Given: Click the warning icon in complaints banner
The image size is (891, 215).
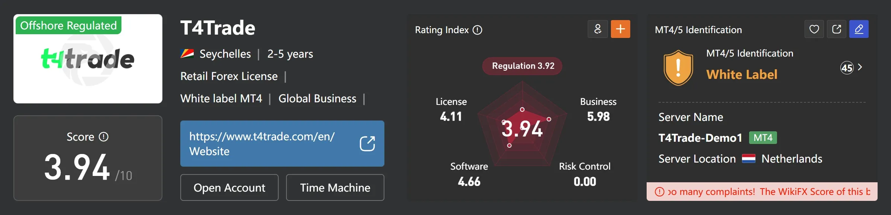Looking at the screenshot, I should coord(659,192).
